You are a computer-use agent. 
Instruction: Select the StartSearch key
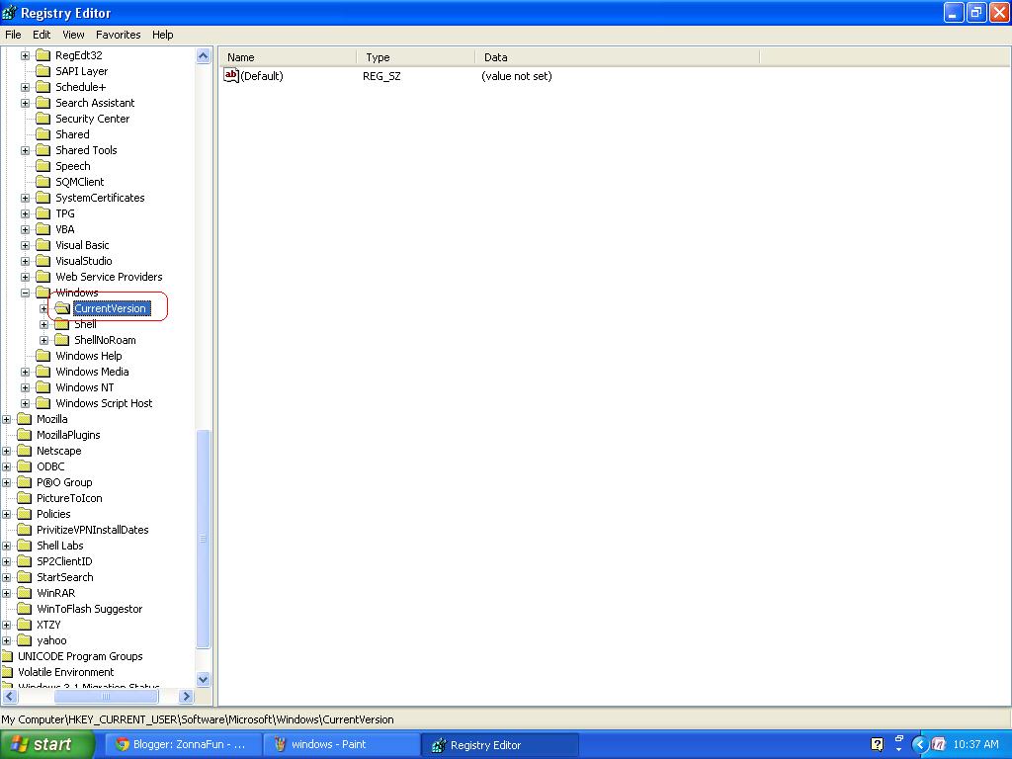coord(64,577)
